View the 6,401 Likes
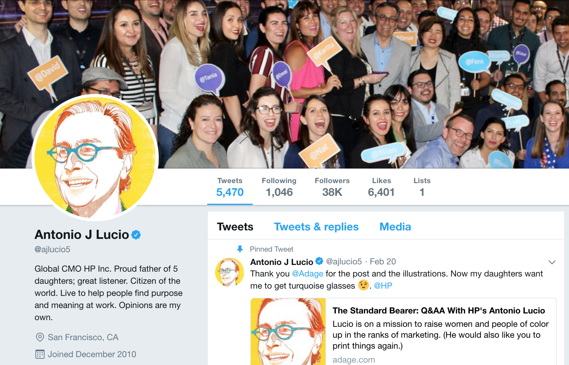 click(381, 187)
